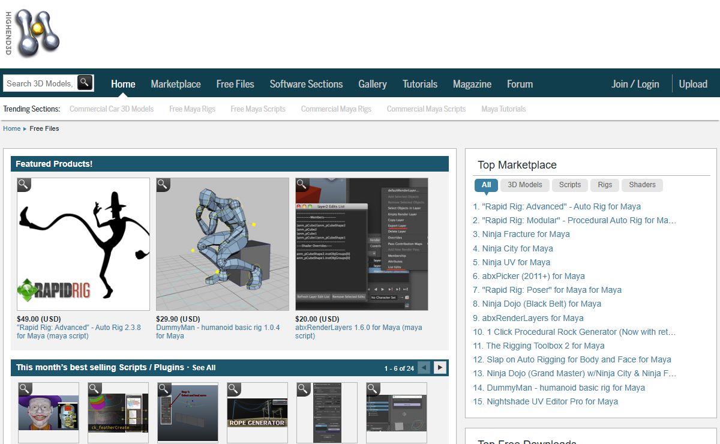The height and width of the screenshot is (444, 720).
Task: Open clown face script thumbnail
Action: click(49, 412)
